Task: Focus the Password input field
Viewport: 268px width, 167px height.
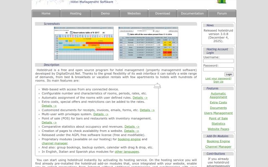Action: (x=218, y=69)
